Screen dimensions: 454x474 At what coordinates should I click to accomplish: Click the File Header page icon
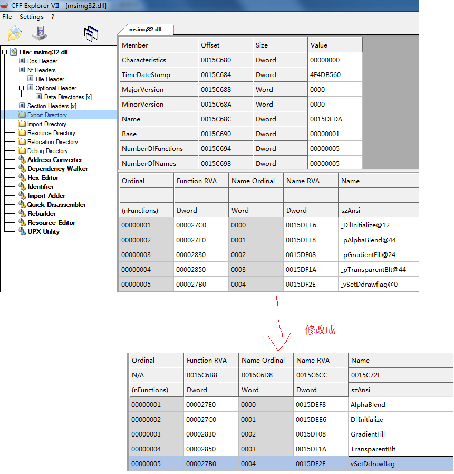click(30, 79)
